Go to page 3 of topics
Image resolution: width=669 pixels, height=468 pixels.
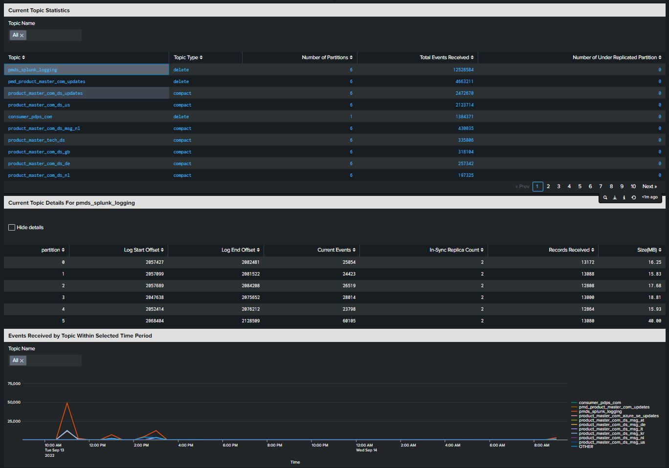(x=558, y=186)
